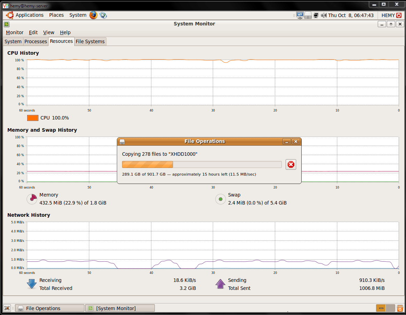
Task: Click the receiving rate "18.6 KiB/s" value
Action: pyautogui.click(x=185, y=281)
